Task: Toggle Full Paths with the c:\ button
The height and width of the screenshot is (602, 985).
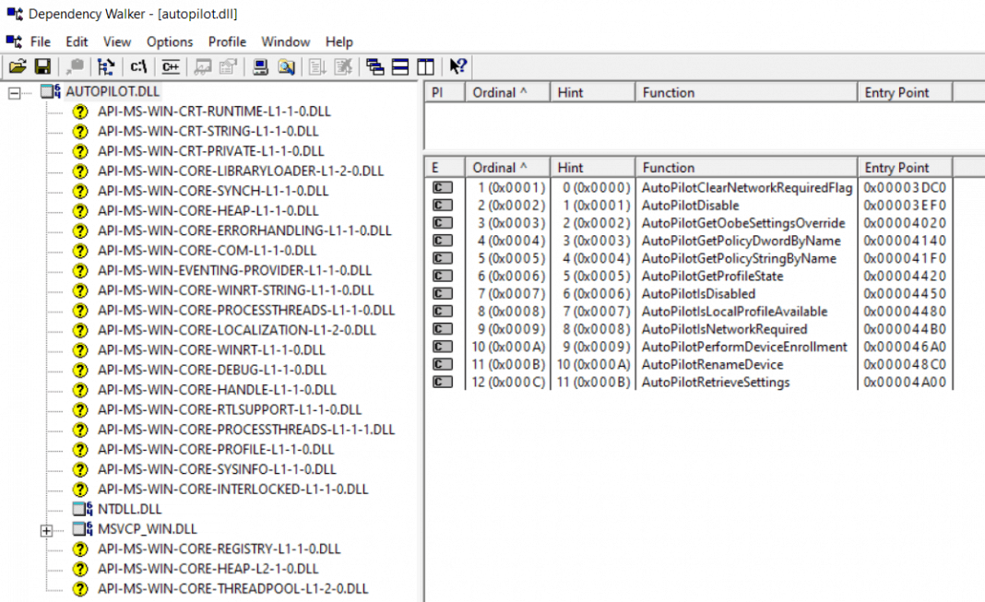Action: pyautogui.click(x=138, y=66)
